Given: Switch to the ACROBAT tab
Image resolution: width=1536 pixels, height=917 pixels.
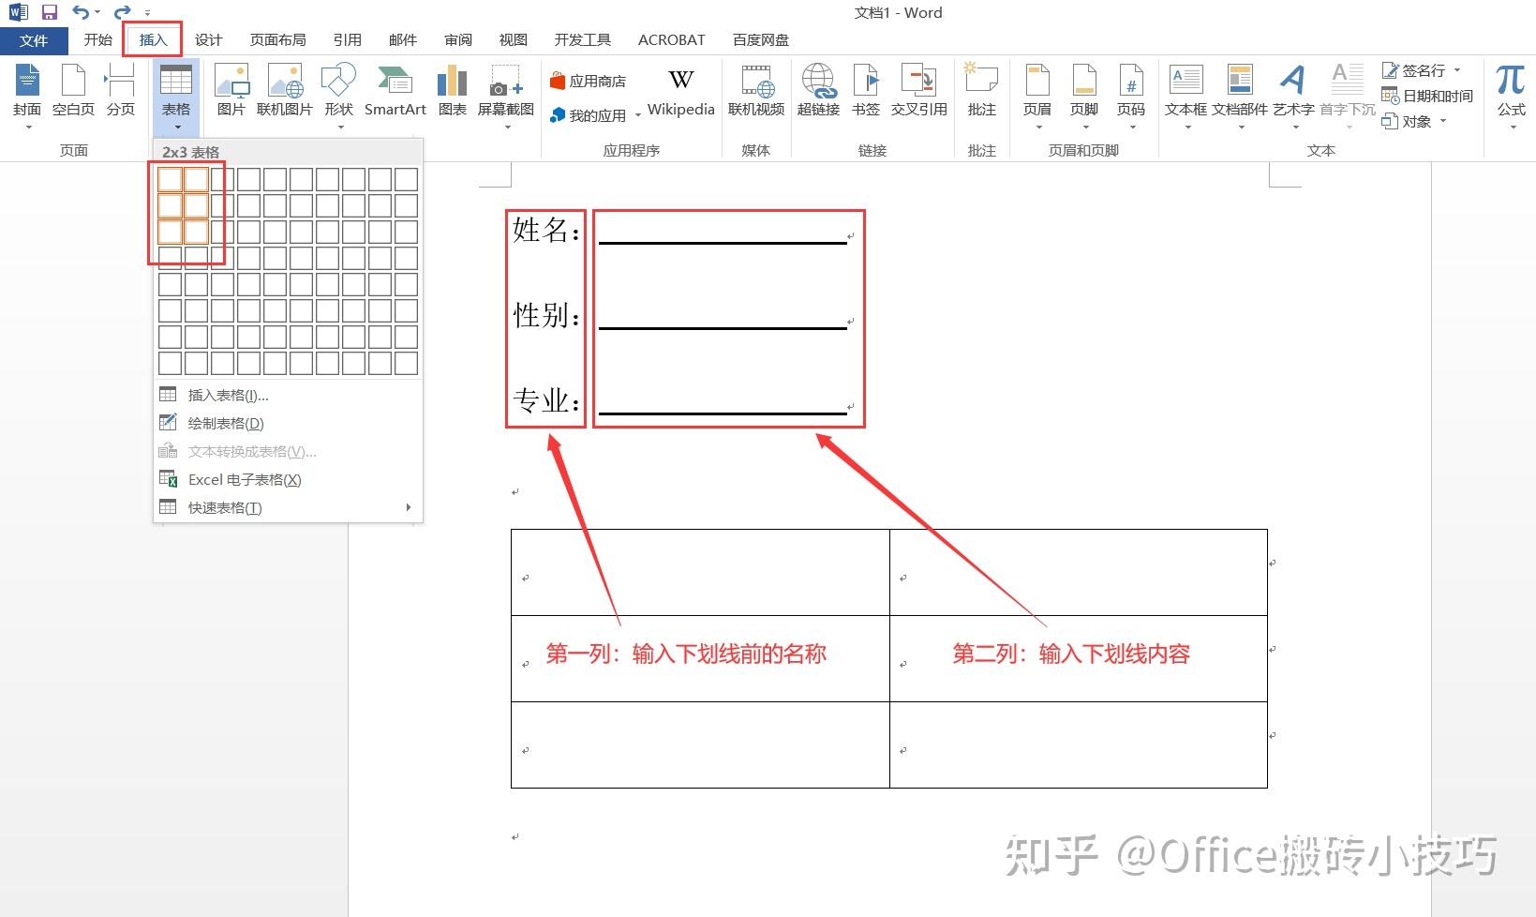Looking at the screenshot, I should coord(671,40).
